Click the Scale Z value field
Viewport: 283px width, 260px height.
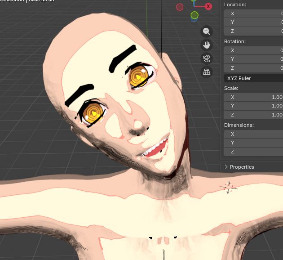[x=254, y=115]
